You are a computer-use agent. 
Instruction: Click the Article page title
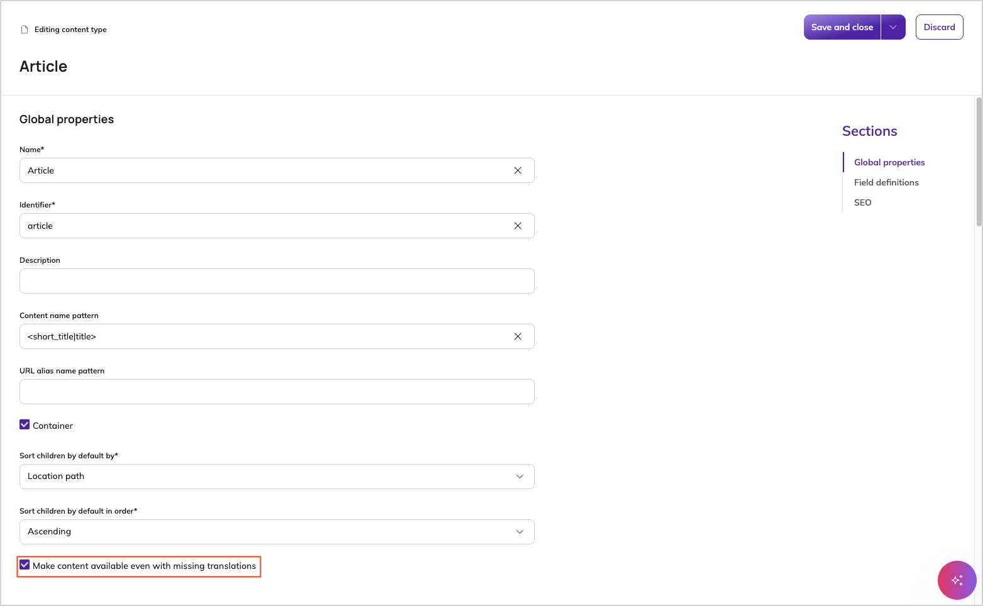43,67
